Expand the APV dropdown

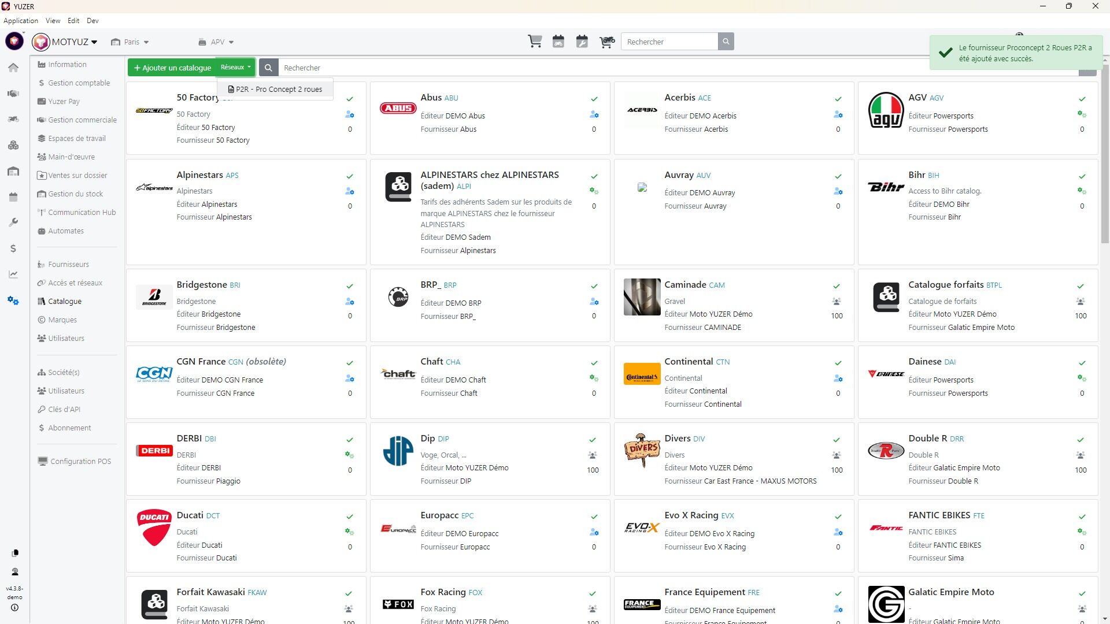(x=217, y=42)
